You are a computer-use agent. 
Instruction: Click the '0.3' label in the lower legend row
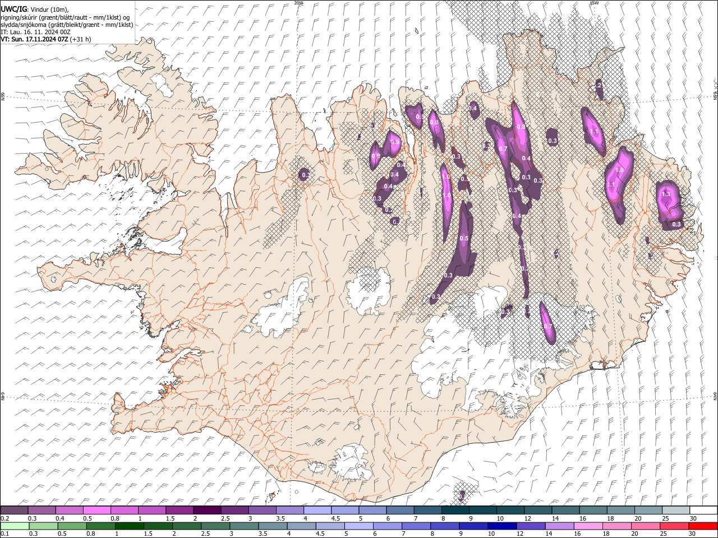click(33, 534)
